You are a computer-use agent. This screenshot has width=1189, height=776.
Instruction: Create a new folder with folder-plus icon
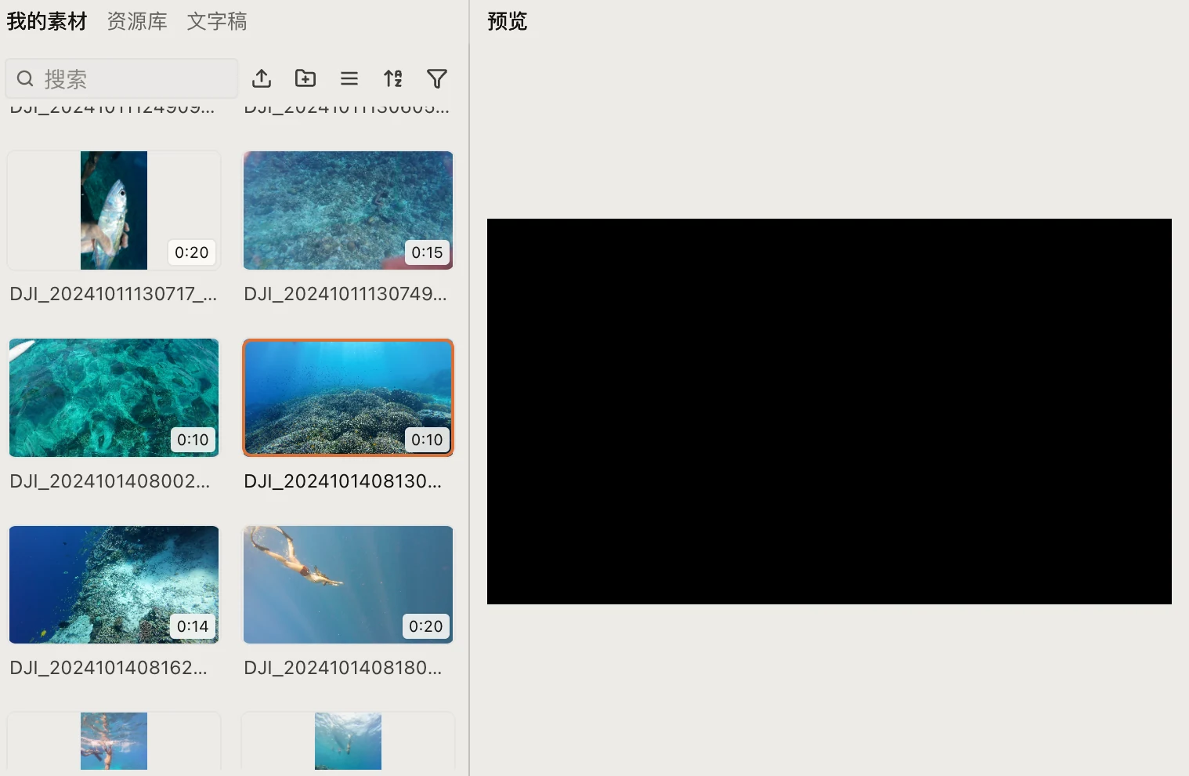pyautogui.click(x=305, y=78)
